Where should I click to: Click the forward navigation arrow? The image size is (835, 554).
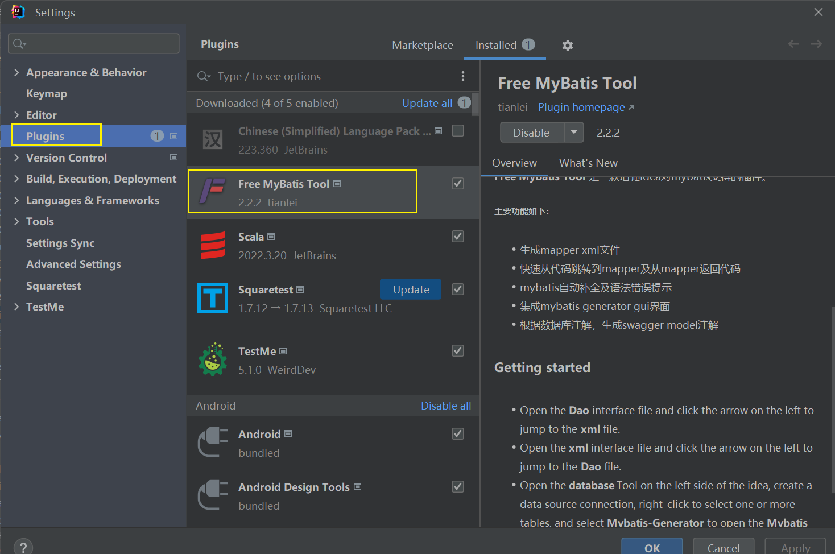816,44
